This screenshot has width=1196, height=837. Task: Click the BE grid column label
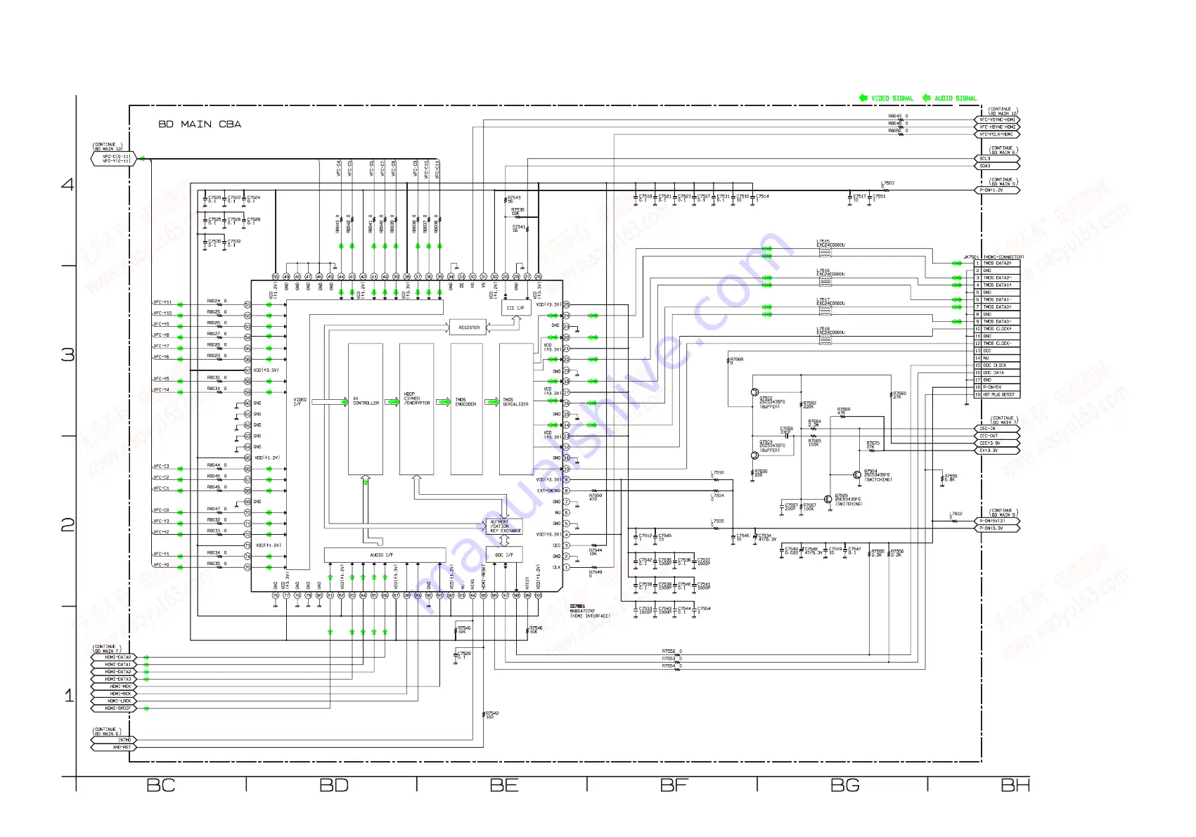click(504, 786)
